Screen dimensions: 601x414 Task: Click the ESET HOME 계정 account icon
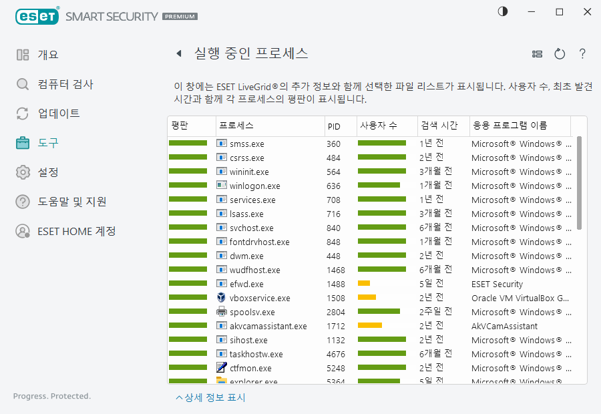[x=23, y=231]
